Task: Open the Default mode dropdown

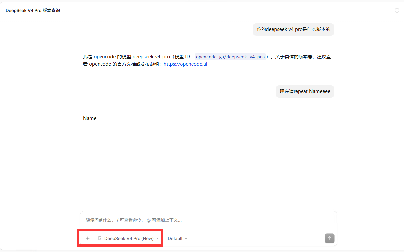Action: [x=178, y=238]
